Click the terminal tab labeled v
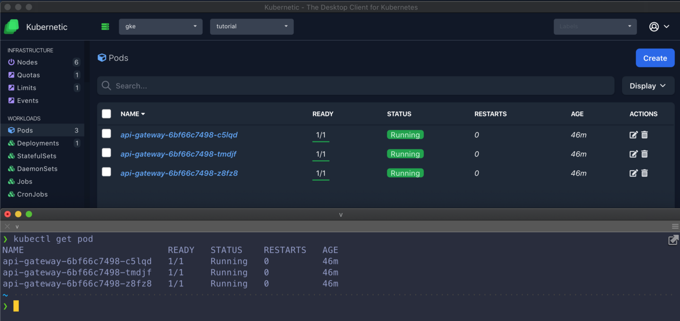The image size is (680, 321). click(17, 226)
